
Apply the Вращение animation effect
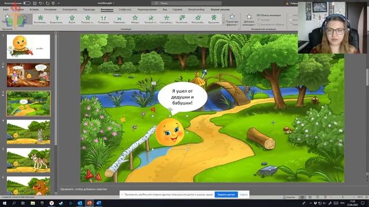214,19
